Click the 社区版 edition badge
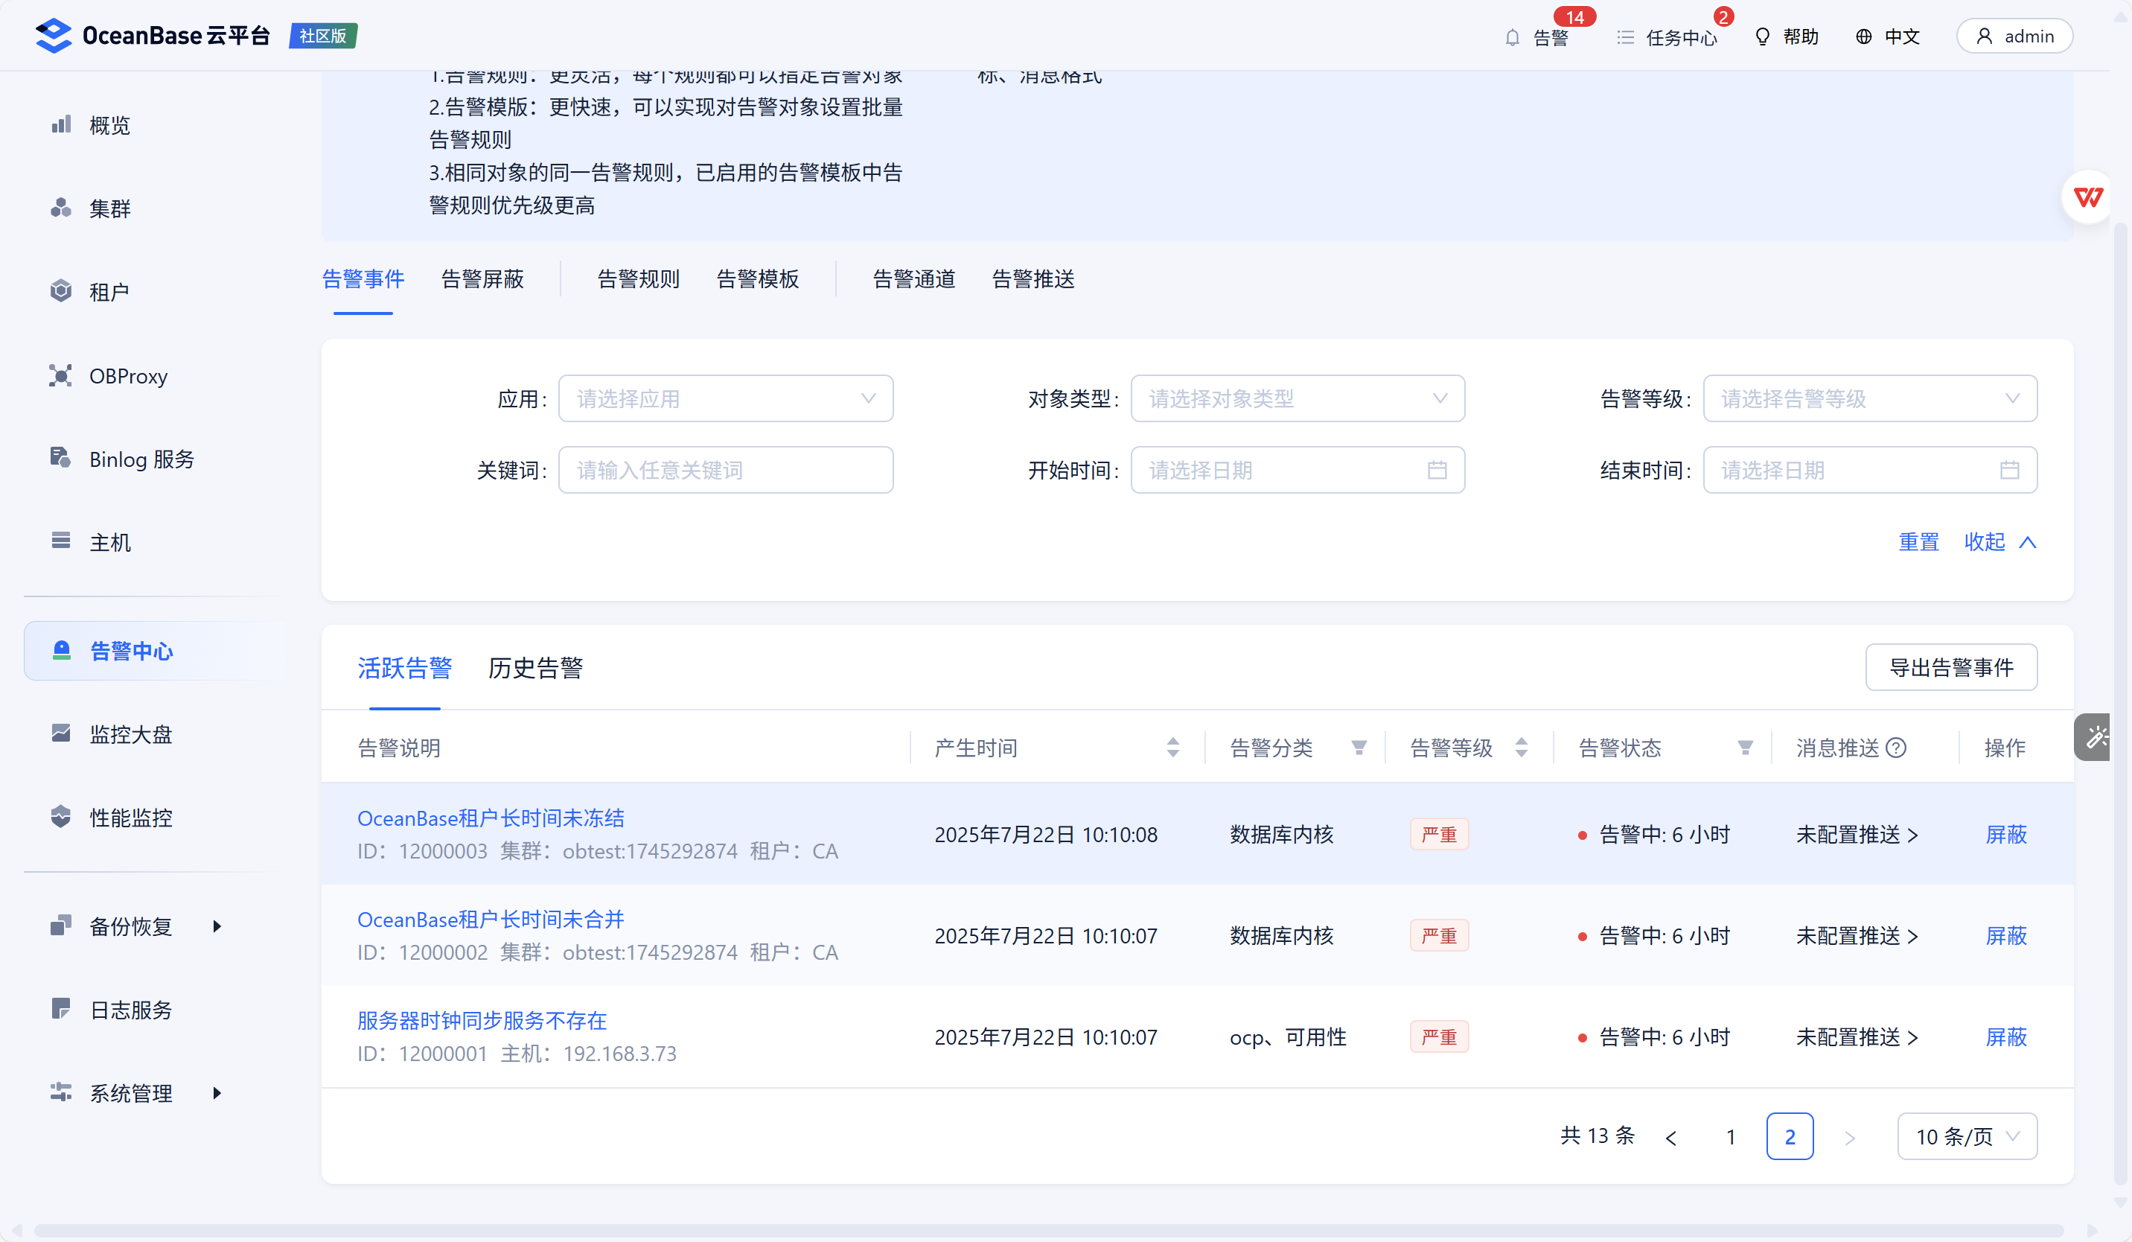The image size is (2132, 1242). 323,36
